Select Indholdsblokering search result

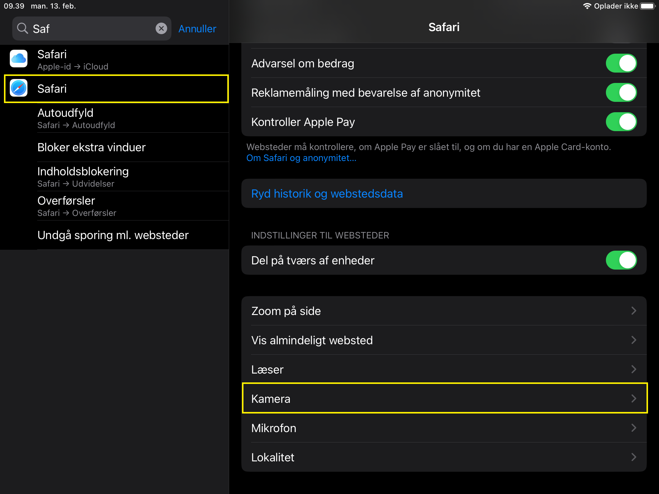pos(114,177)
